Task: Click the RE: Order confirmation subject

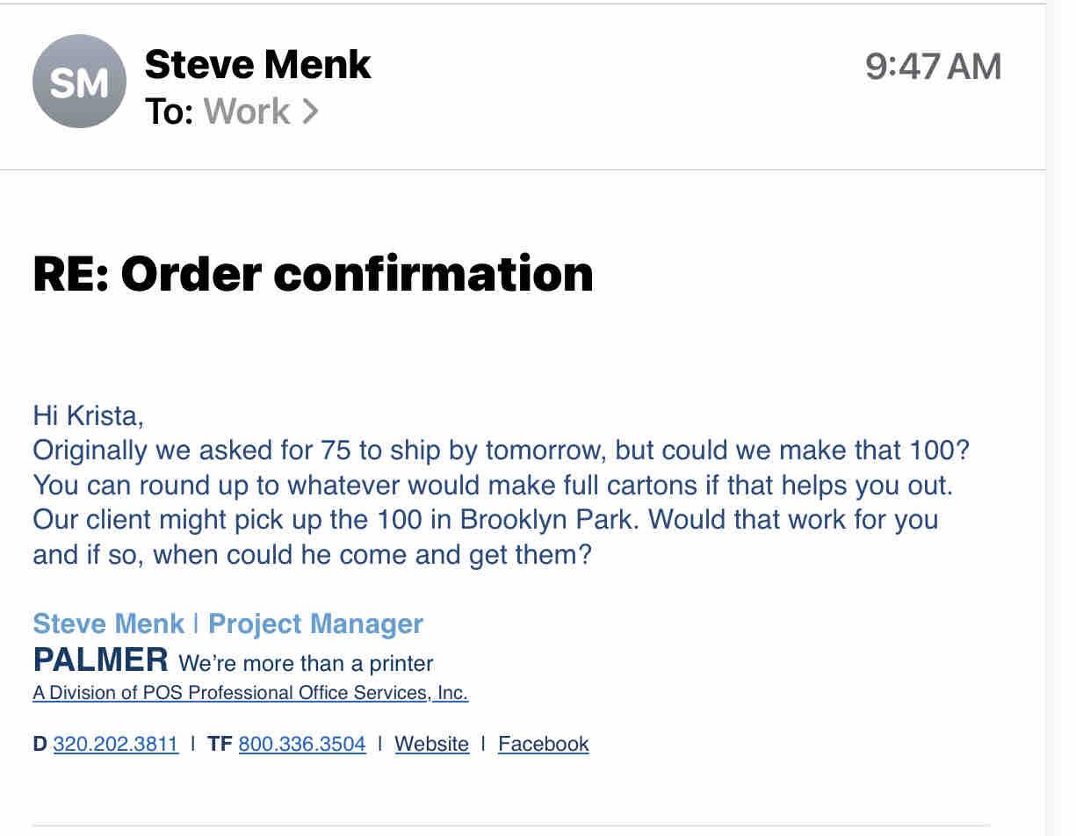Action: pyautogui.click(x=313, y=274)
